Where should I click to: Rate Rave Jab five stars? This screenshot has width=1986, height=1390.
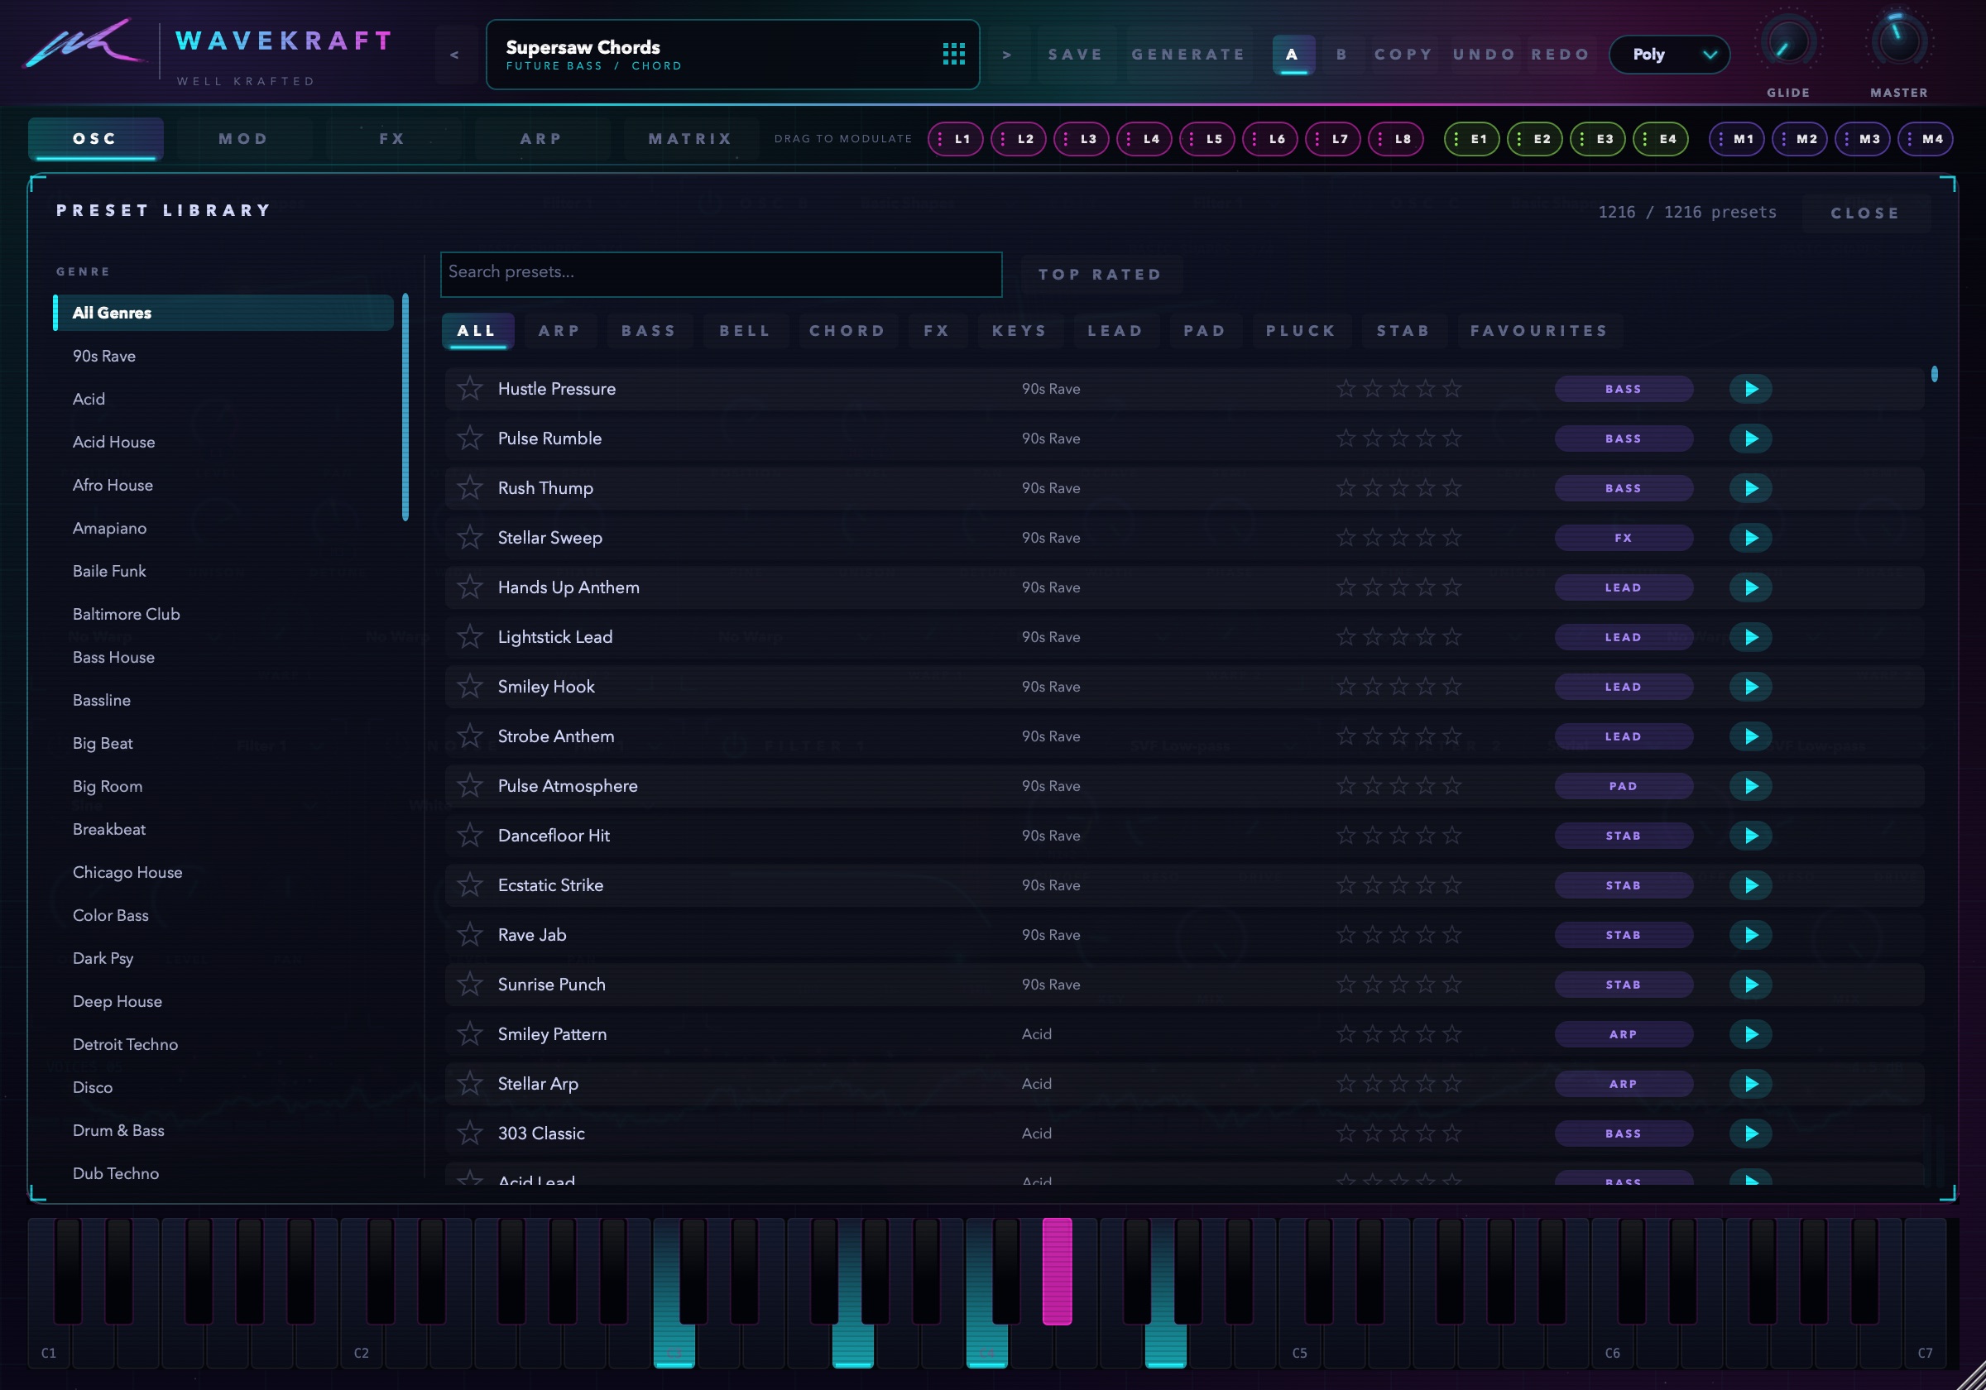point(1452,934)
